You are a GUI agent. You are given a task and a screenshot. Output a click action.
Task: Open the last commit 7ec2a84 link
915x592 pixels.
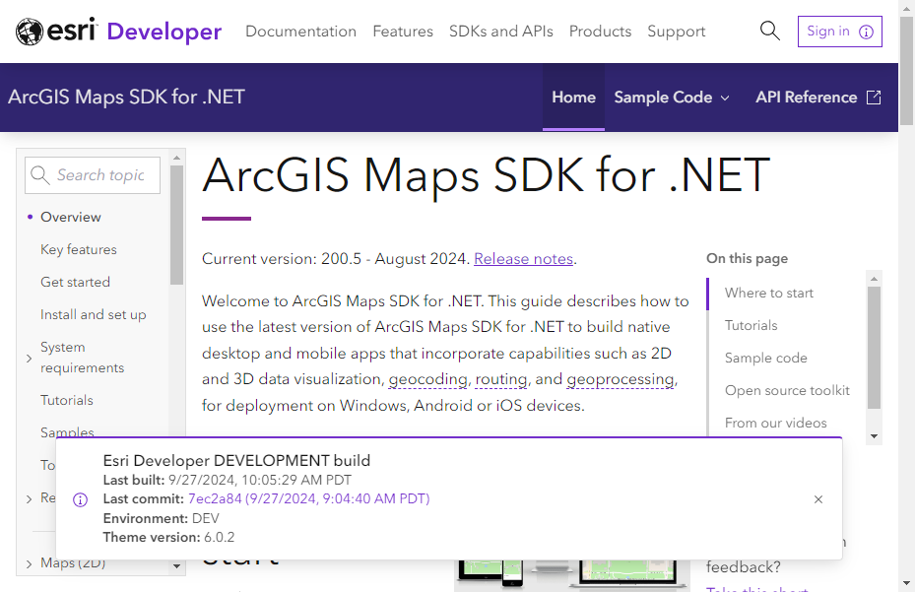click(x=308, y=498)
